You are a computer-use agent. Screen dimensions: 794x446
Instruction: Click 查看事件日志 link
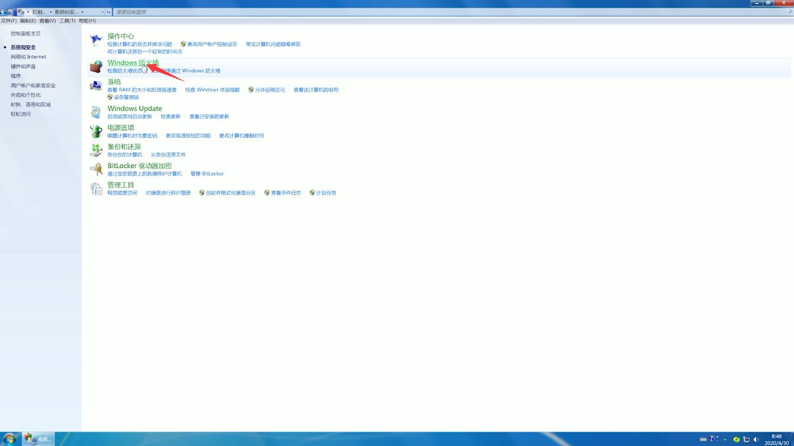286,193
